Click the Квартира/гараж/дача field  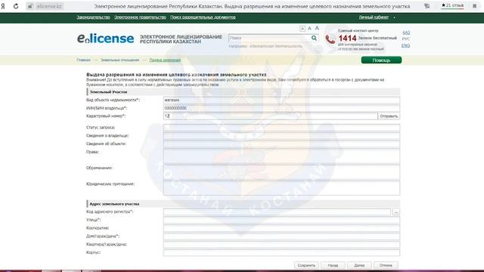coord(281,244)
